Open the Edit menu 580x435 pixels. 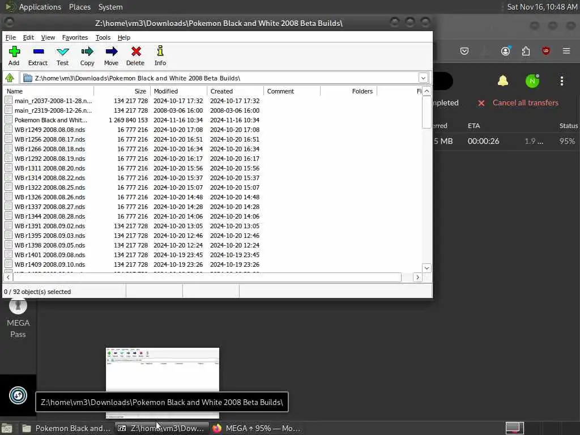28,37
